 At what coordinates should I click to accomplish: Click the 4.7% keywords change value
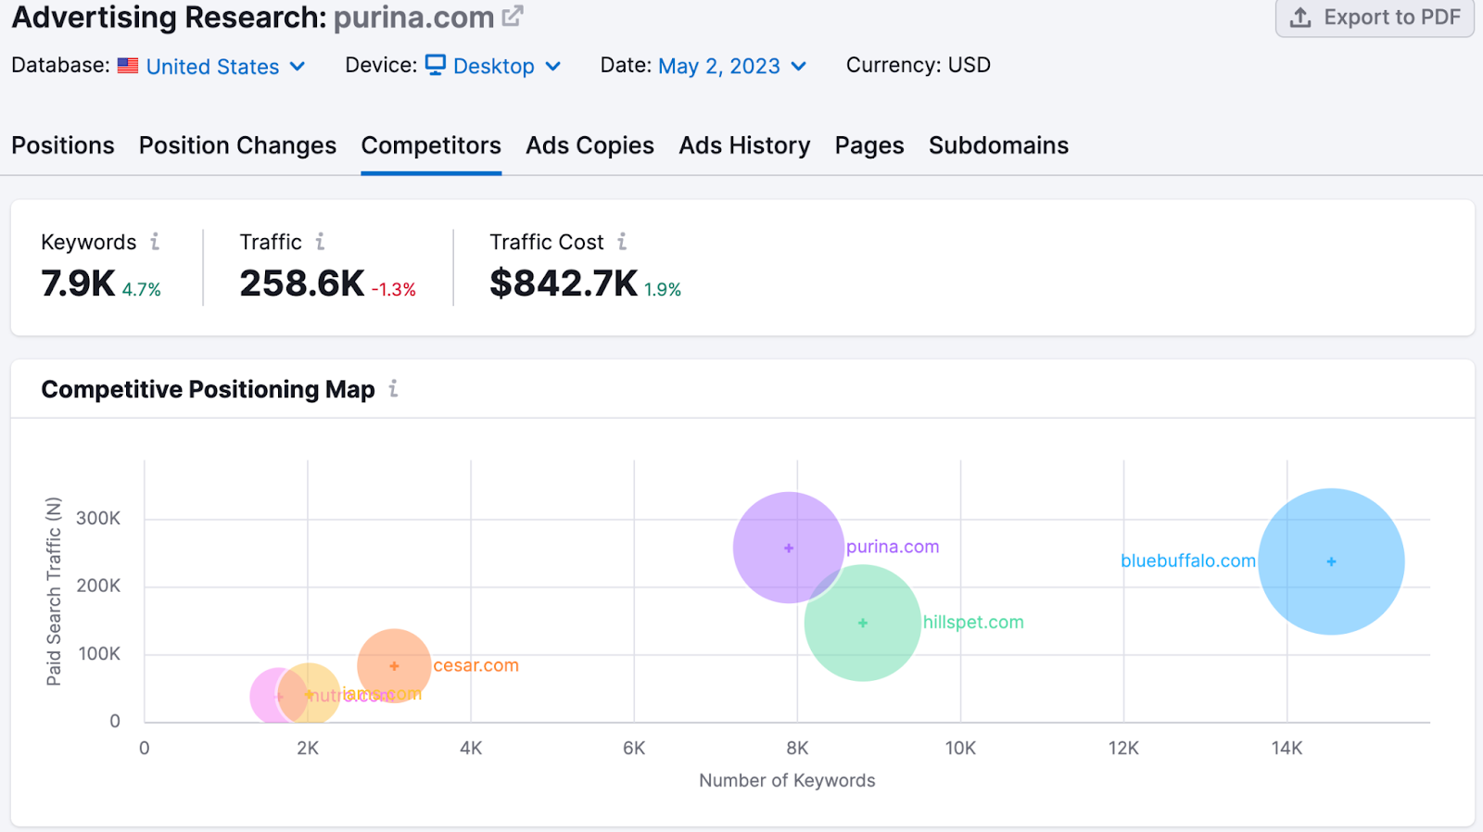point(142,290)
